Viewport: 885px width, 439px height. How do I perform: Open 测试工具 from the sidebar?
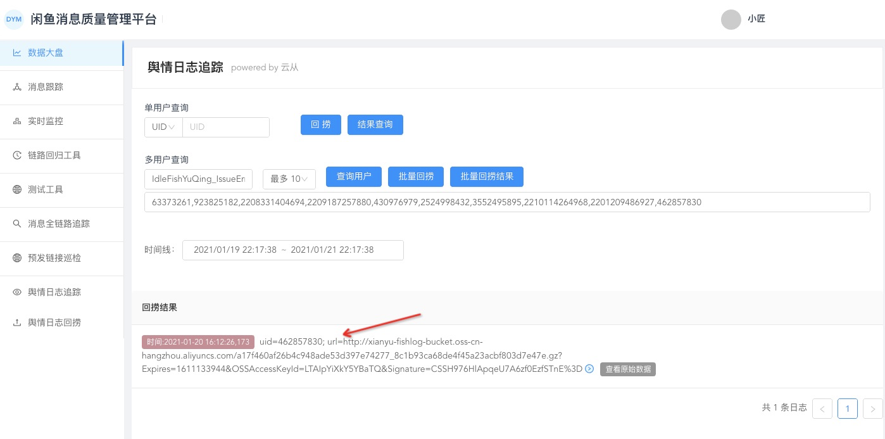[x=61, y=189]
